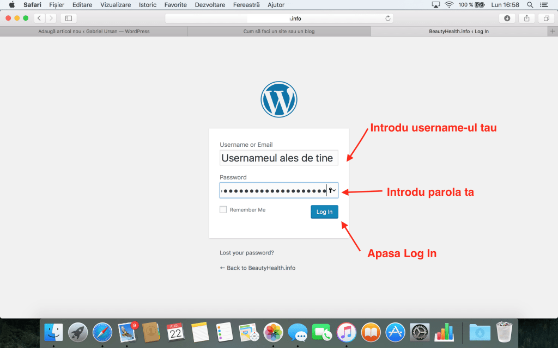558x348 pixels.
Task: Open the Fișier menu
Action: 57,4
